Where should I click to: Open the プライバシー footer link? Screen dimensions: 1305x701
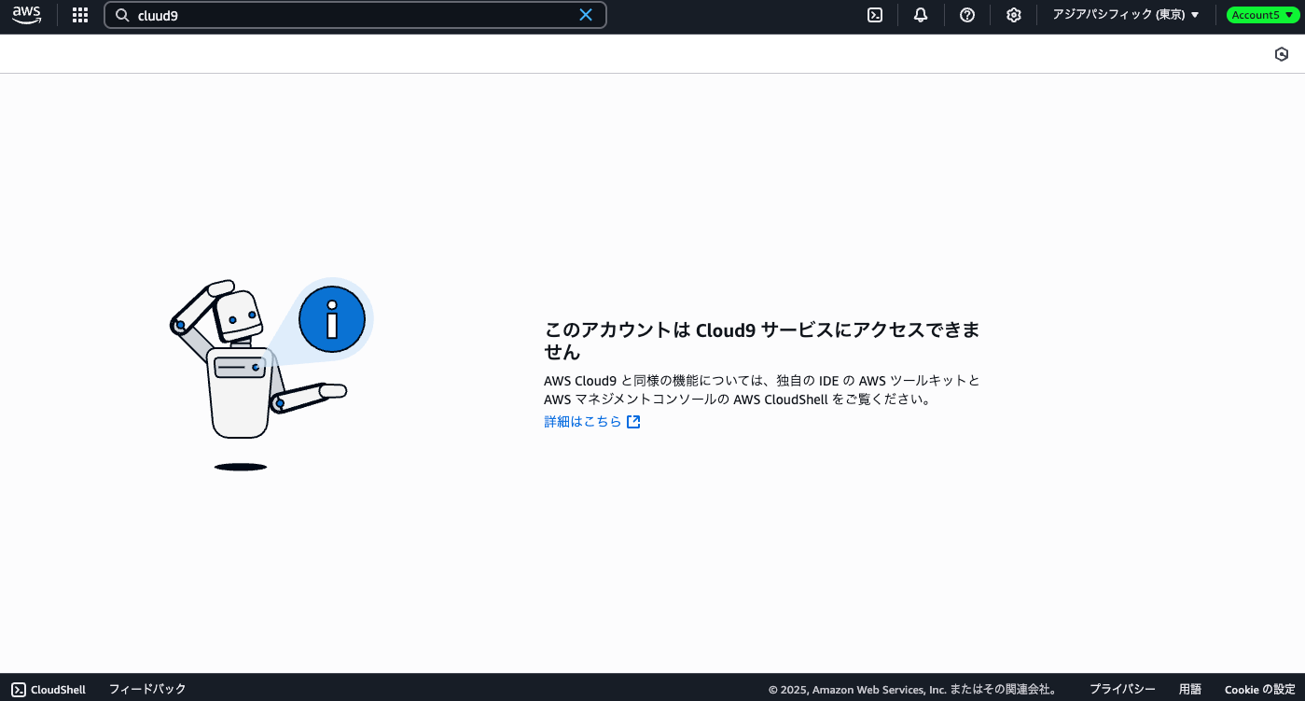[x=1122, y=689]
